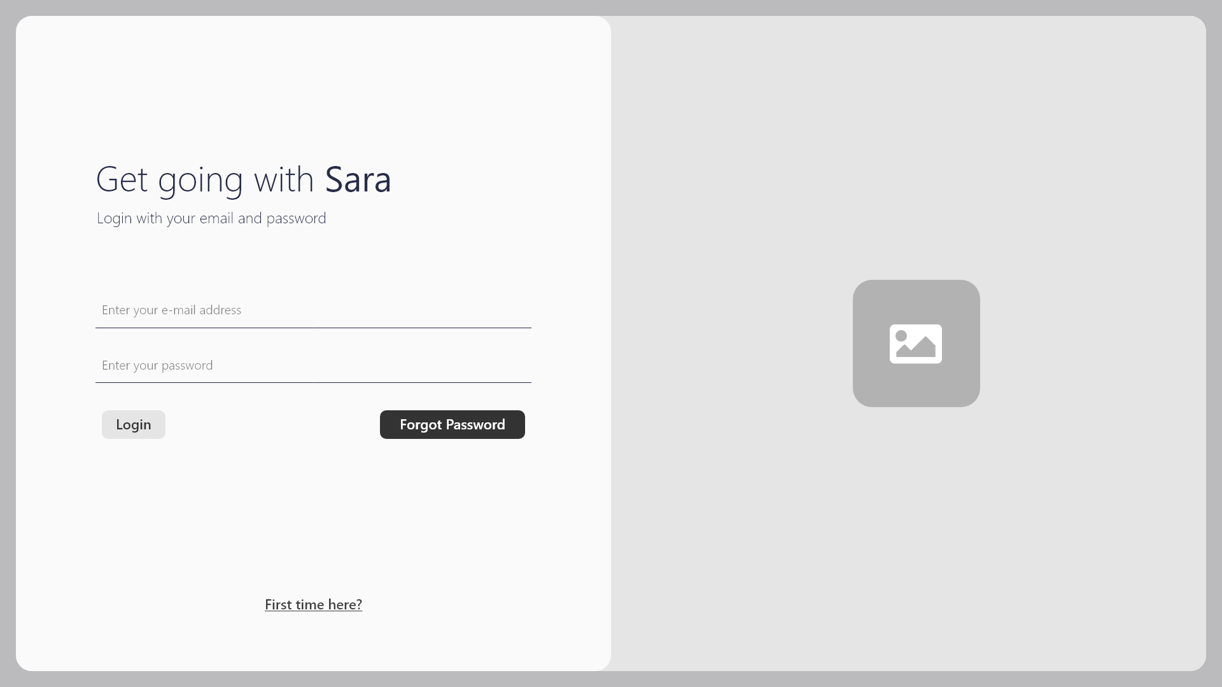
Task: Click the "Login with your email and password" subtitle
Action: point(211,218)
